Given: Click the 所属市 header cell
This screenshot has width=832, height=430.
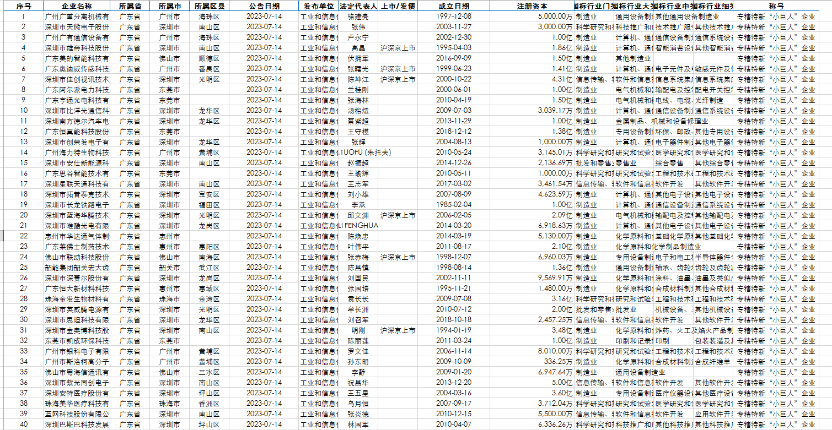Looking at the screenshot, I should click(x=169, y=6).
